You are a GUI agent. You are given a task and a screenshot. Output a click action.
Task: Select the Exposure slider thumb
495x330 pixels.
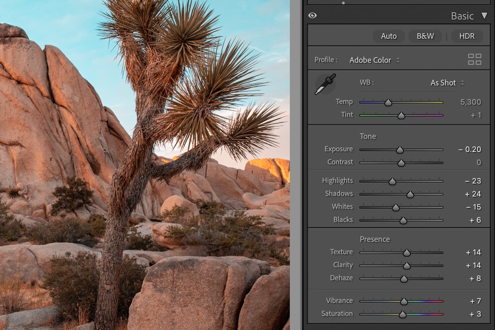point(400,150)
